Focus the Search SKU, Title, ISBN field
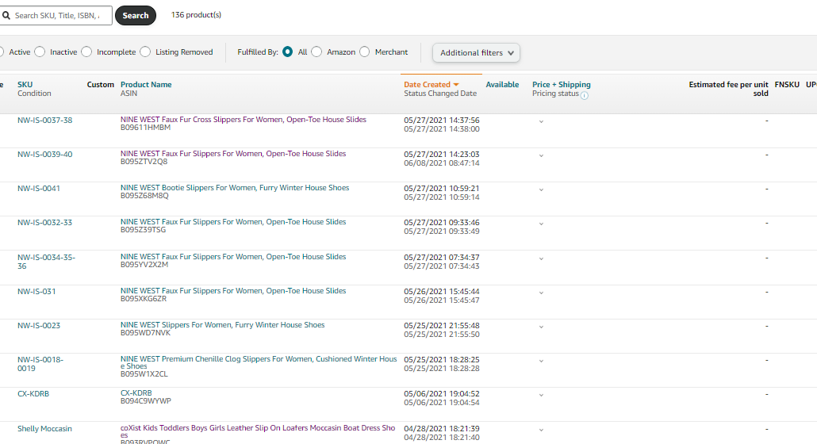The image size is (817, 444). click(56, 16)
